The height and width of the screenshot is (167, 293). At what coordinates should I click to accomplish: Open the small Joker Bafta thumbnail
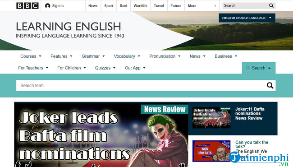pos(211,118)
